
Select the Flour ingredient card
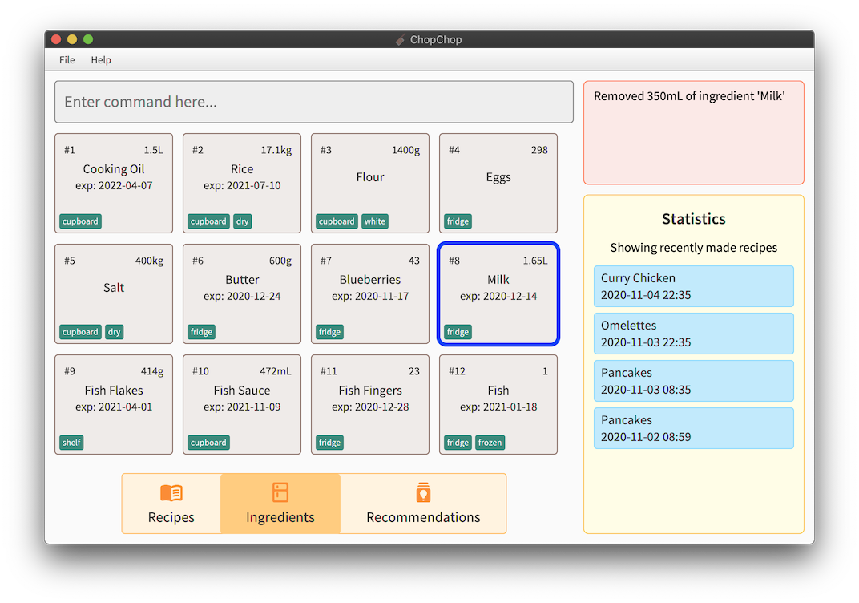[x=370, y=183]
